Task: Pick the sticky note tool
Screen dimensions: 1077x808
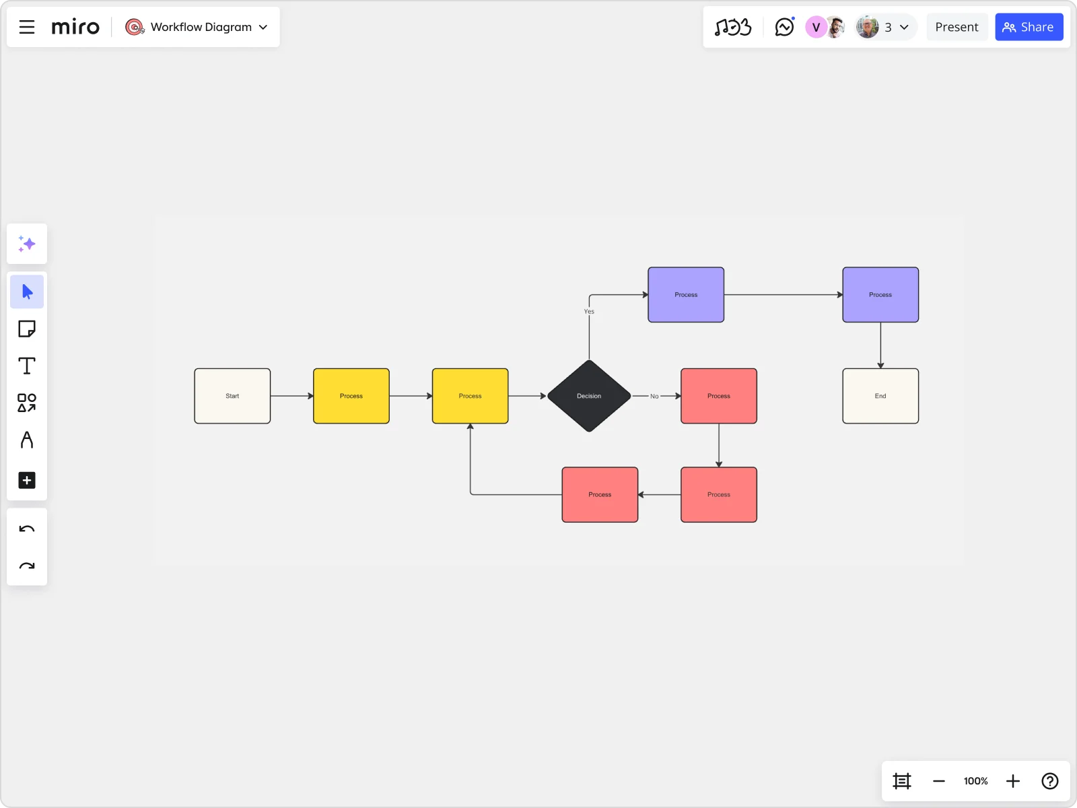Action: click(27, 329)
